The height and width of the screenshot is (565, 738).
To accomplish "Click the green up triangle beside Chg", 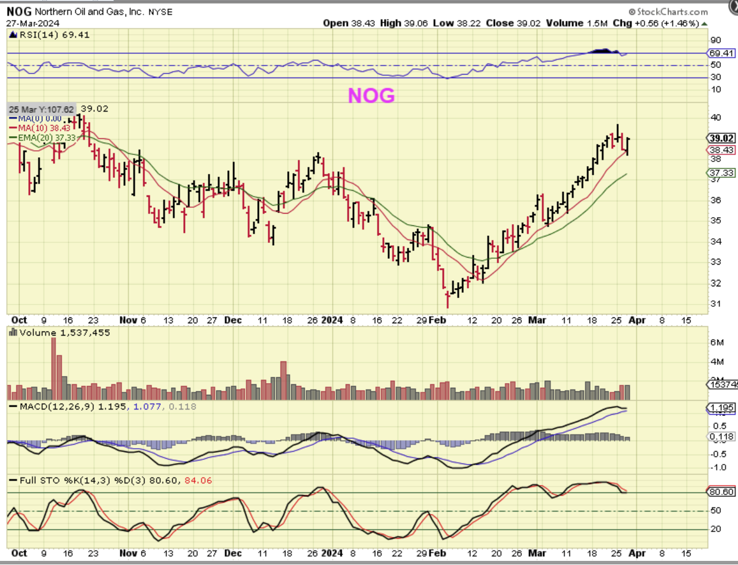I will point(705,23).
